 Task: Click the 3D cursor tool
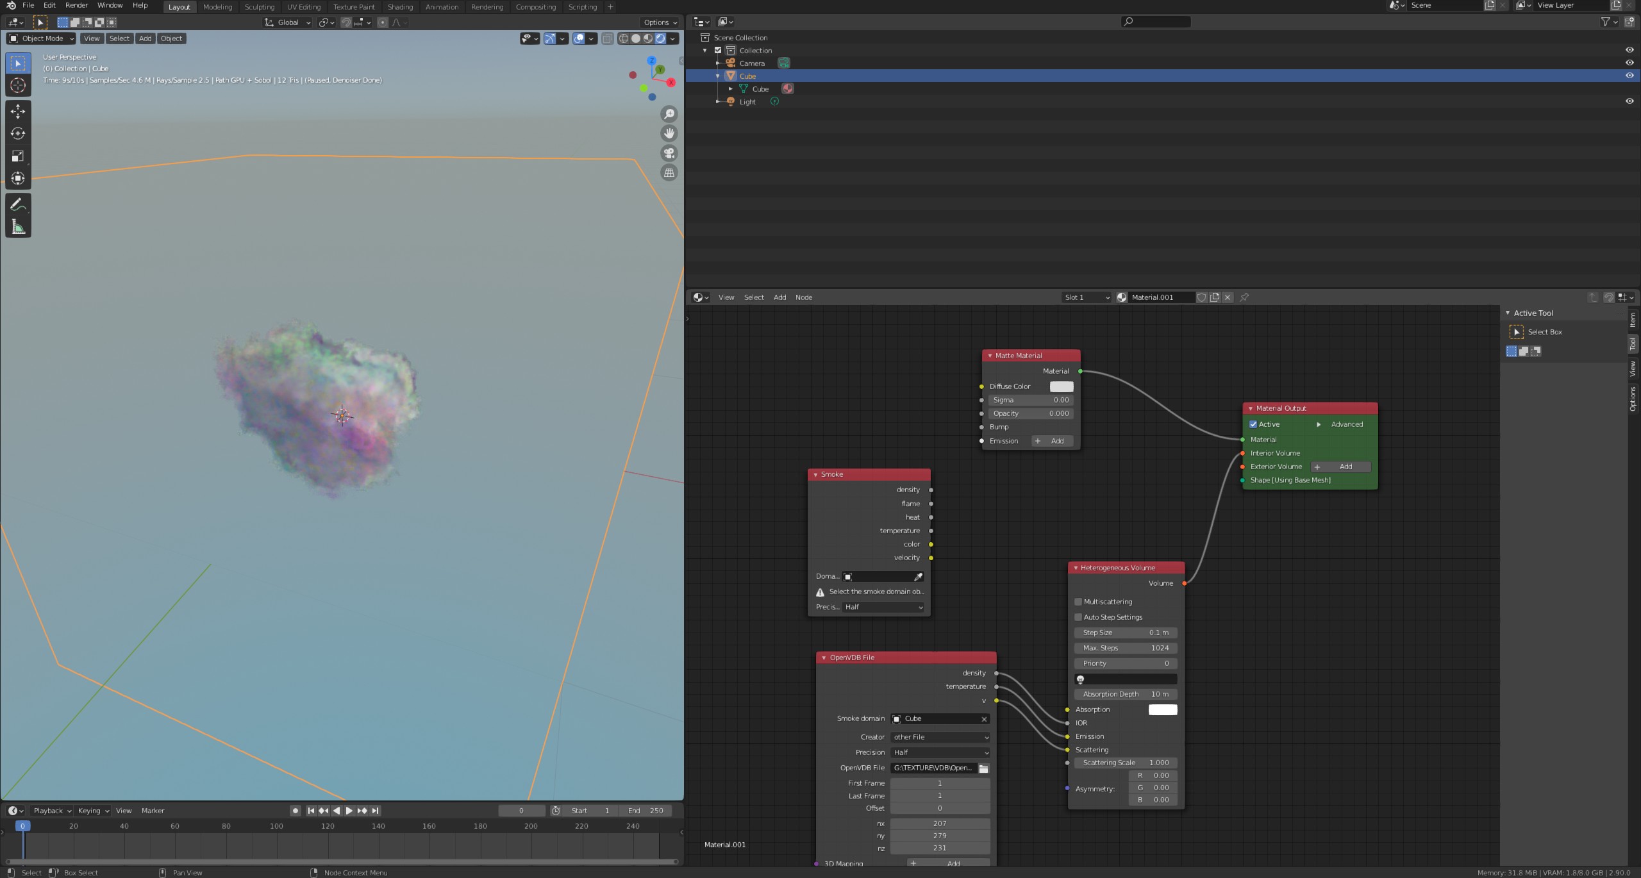(18, 85)
